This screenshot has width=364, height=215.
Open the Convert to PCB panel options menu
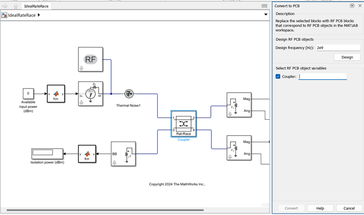pyautogui.click(x=352, y=6)
